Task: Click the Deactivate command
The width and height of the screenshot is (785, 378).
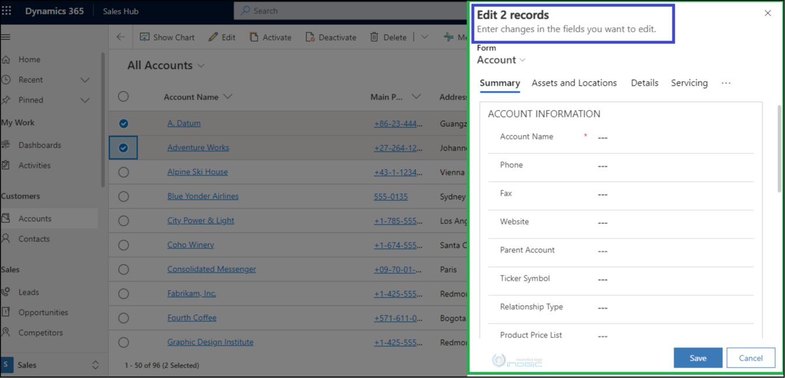Action: tap(331, 37)
